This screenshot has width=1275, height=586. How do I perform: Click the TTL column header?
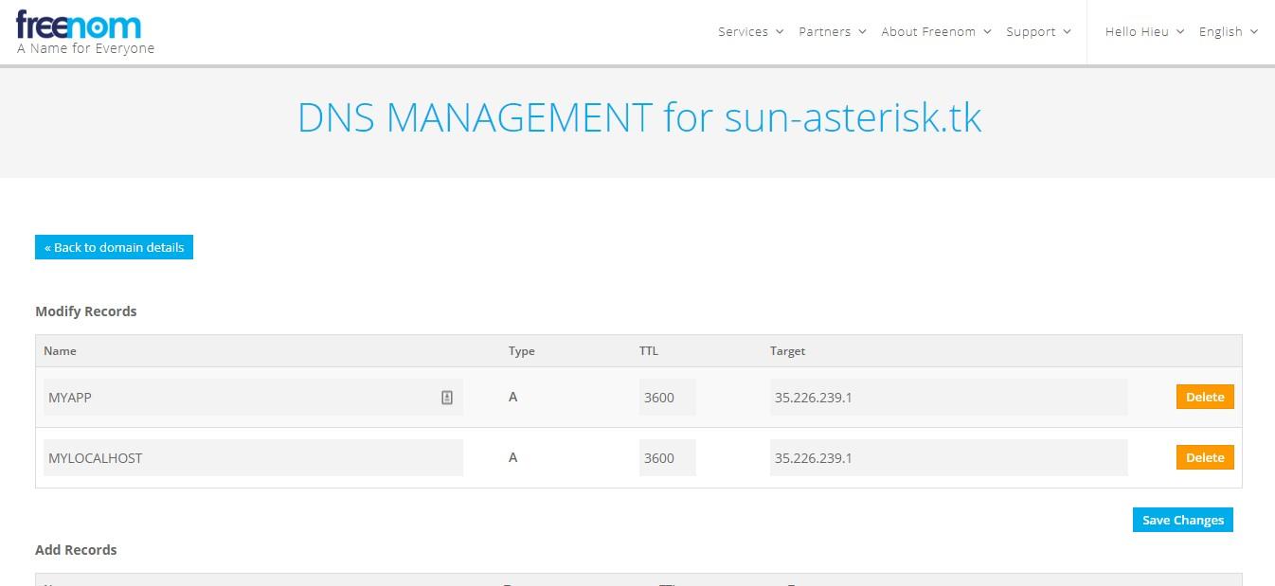click(x=649, y=350)
